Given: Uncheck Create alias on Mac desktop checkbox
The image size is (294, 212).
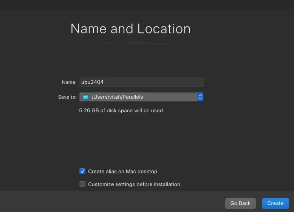Looking at the screenshot, I should [82, 172].
